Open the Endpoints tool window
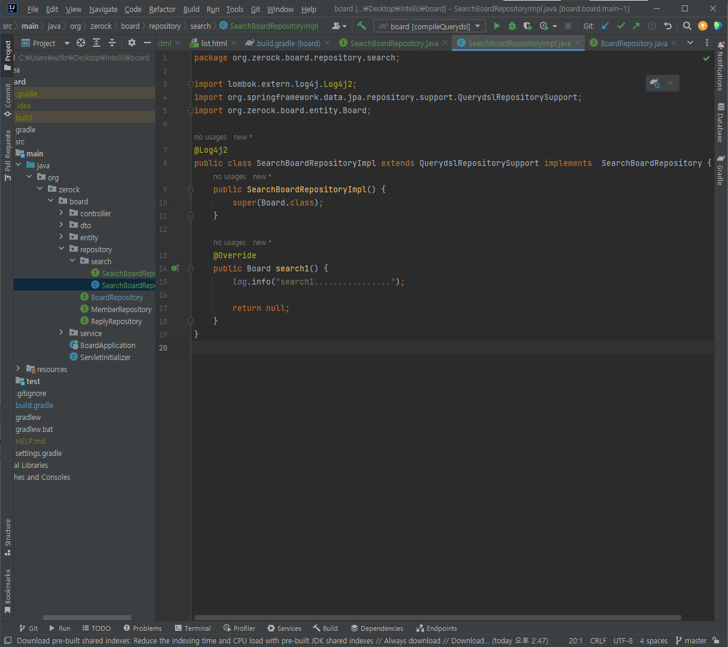Screen dimensions: 728x647 [x=437, y=628]
